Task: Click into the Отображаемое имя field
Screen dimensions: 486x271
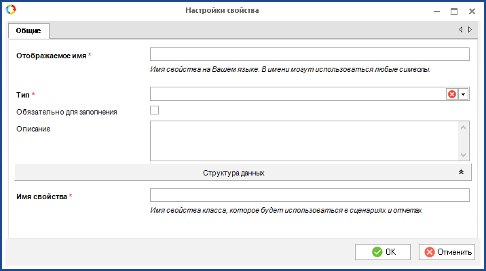Action: [x=310, y=55]
